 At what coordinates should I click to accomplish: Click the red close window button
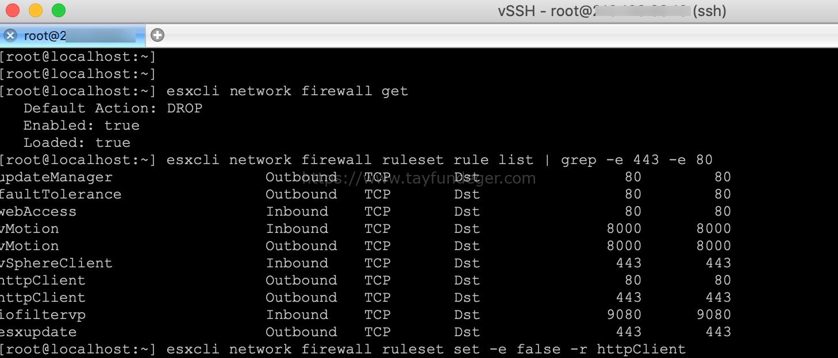pyautogui.click(x=13, y=10)
